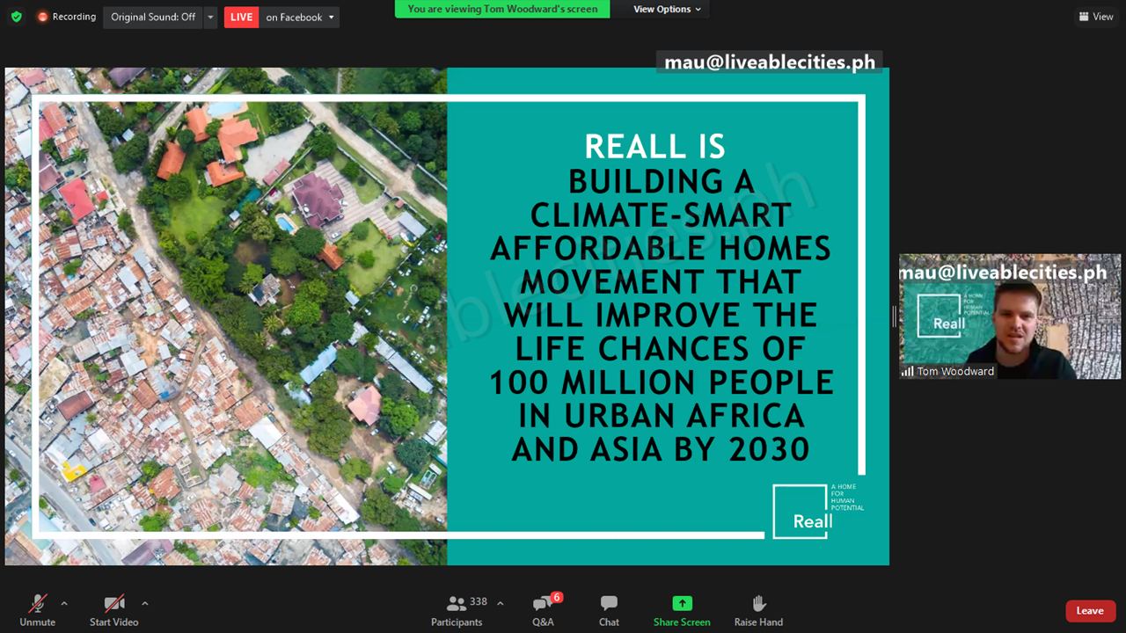Click the 338 participants count
This screenshot has width=1126, height=633.
479,602
